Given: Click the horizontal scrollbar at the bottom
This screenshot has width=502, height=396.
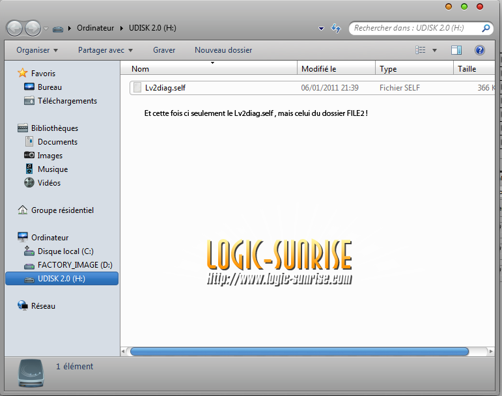Looking at the screenshot, I should click(300, 351).
